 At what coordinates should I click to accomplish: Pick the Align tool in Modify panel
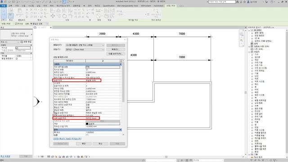pyautogui.click(x=53, y=10)
